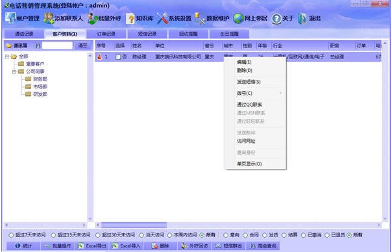The image size is (392, 252).
Task: Choose 通过QQ联系 from context menu
Action: [255, 105]
